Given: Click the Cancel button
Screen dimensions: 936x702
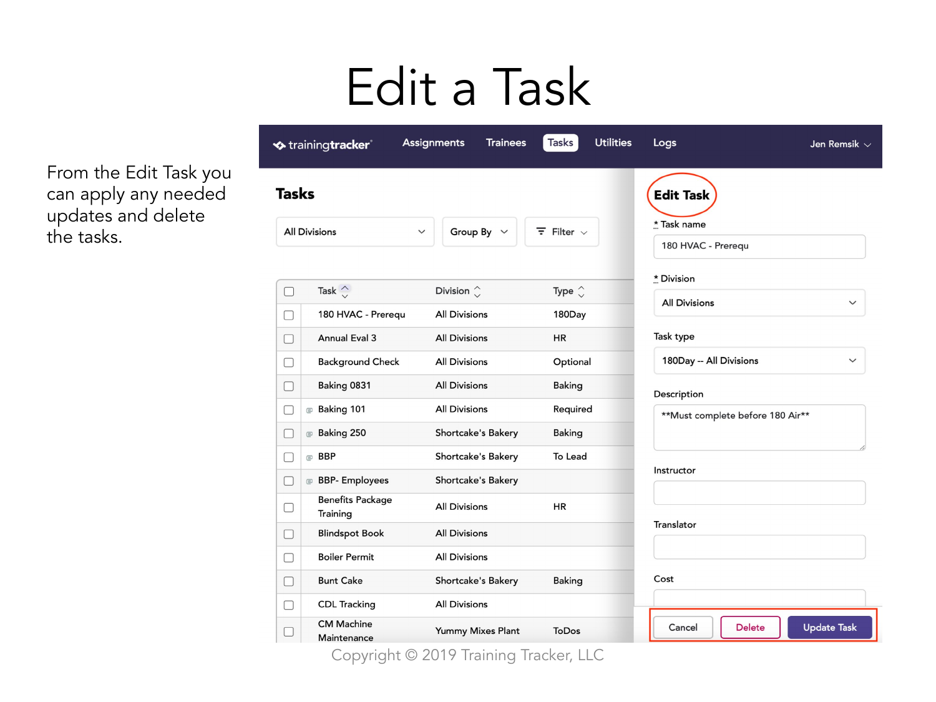Looking at the screenshot, I should coord(683,627).
